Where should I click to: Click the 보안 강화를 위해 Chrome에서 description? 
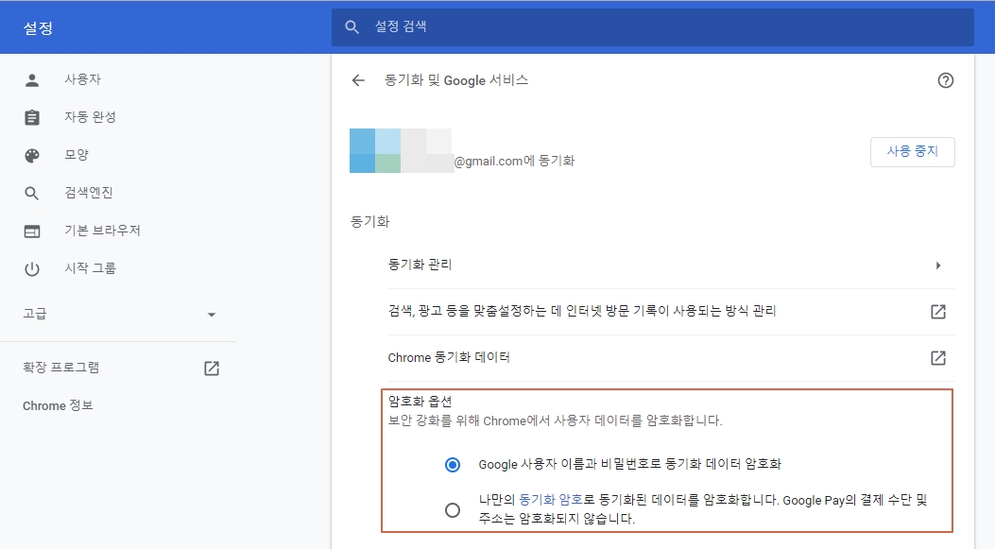coord(556,420)
